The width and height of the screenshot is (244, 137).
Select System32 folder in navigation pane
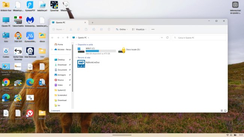click(60, 90)
